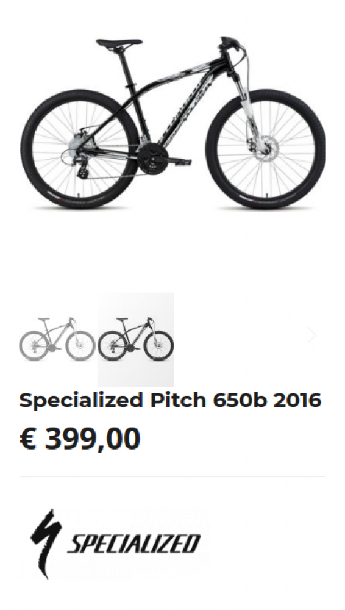Click the SPECIALIZED wordmark text in logo

click(x=134, y=544)
